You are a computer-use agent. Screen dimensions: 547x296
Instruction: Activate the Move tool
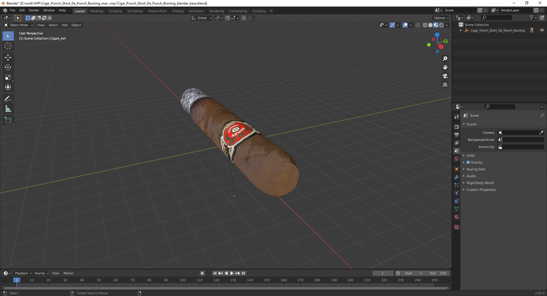point(8,57)
